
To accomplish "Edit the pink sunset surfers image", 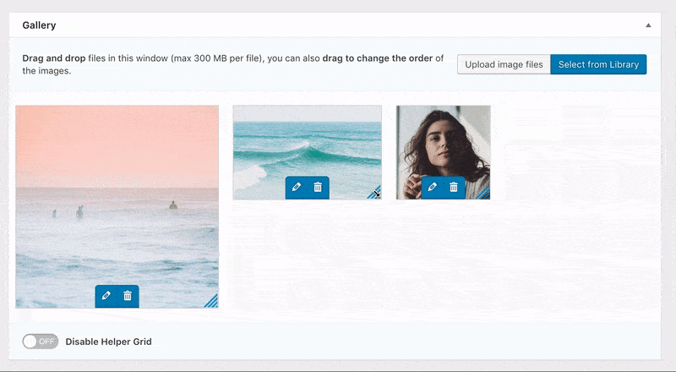I will click(x=106, y=296).
